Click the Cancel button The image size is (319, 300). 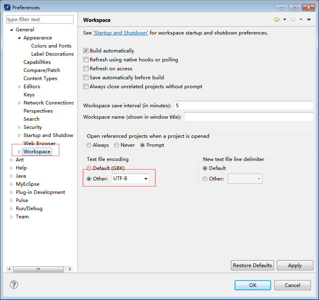(x=292, y=285)
